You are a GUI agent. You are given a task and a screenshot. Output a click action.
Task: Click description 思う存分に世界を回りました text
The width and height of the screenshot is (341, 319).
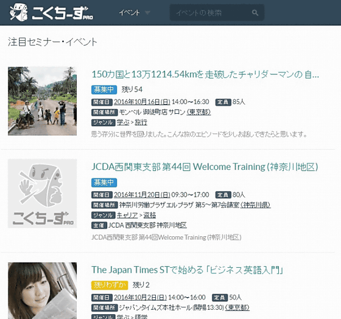(x=199, y=134)
